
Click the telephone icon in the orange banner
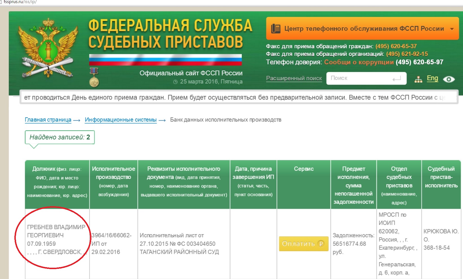tap(276, 28)
